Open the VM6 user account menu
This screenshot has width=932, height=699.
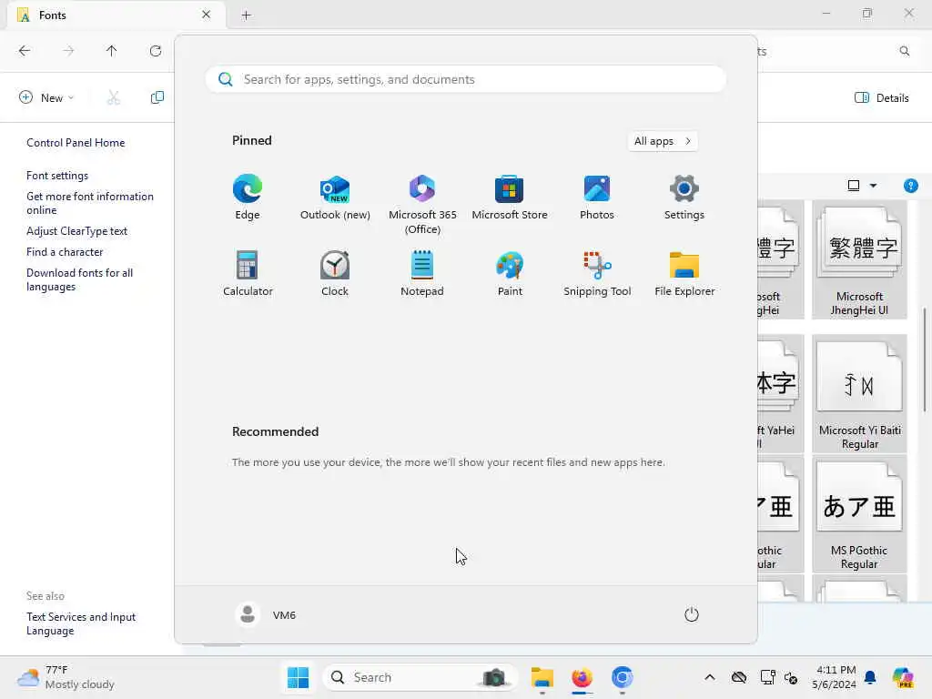[266, 614]
